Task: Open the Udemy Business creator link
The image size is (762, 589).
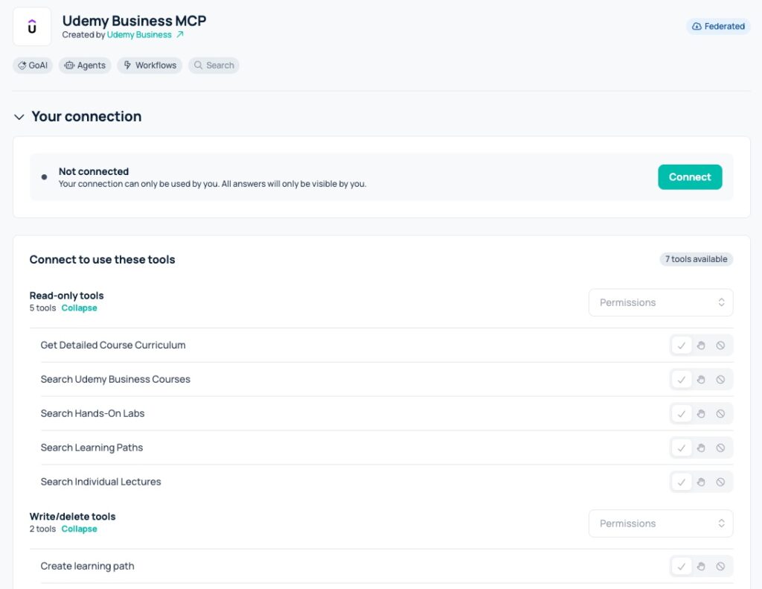Action: pyautogui.click(x=139, y=34)
